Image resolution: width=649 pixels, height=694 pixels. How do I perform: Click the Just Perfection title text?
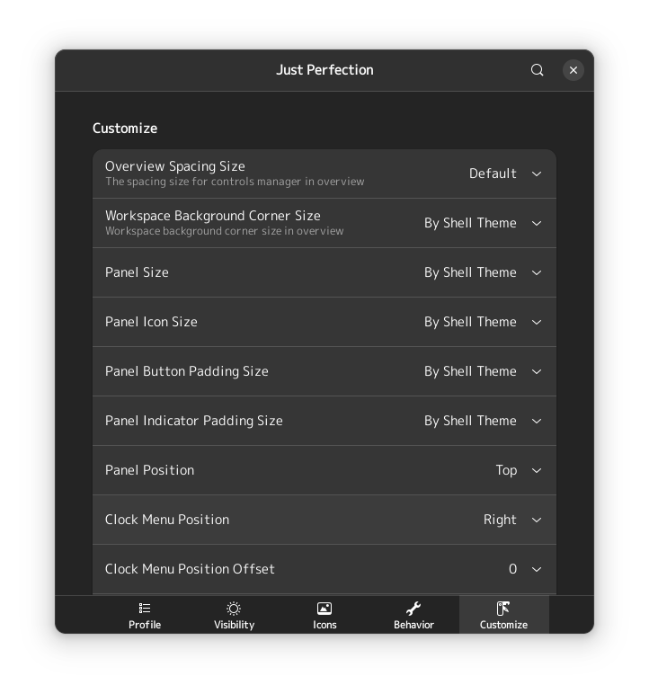tap(324, 70)
